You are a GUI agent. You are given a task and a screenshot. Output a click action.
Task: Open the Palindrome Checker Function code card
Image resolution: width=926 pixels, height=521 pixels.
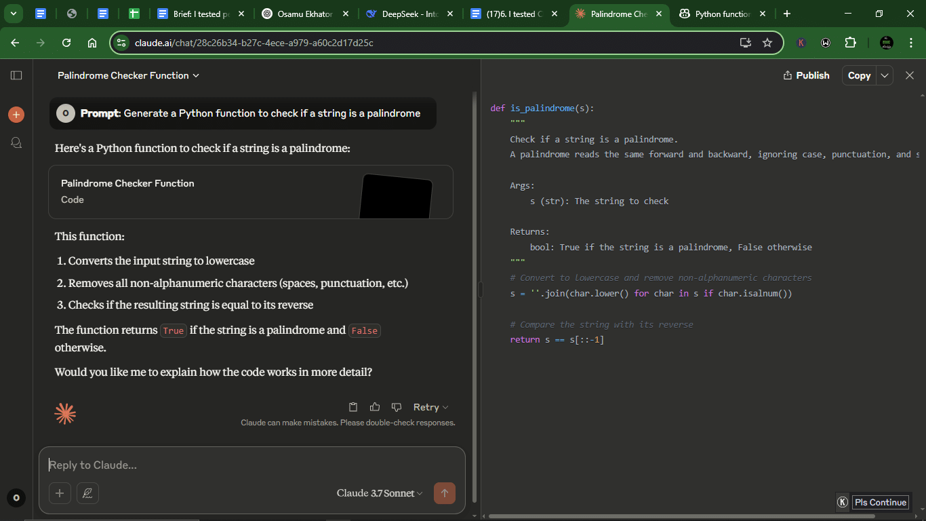pos(251,192)
